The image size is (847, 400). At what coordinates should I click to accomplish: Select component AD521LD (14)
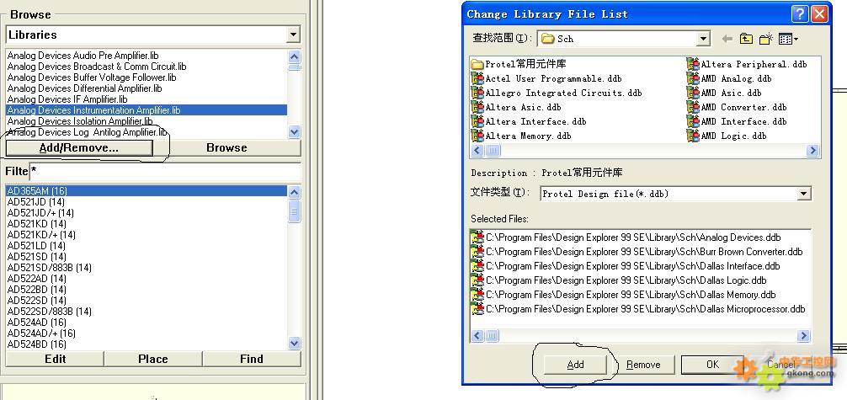36,246
